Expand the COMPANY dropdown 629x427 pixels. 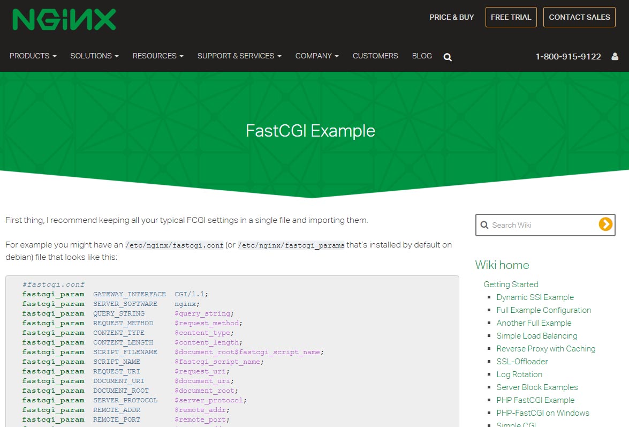coord(316,56)
